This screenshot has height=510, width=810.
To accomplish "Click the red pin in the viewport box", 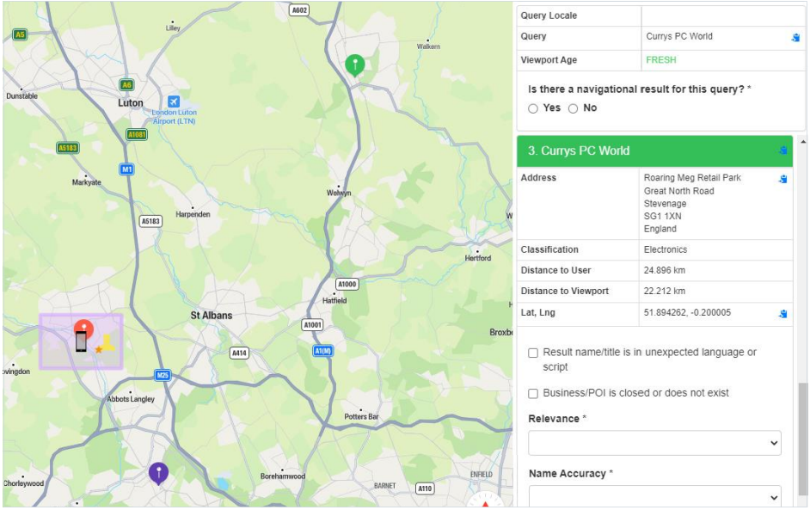I will [83, 329].
